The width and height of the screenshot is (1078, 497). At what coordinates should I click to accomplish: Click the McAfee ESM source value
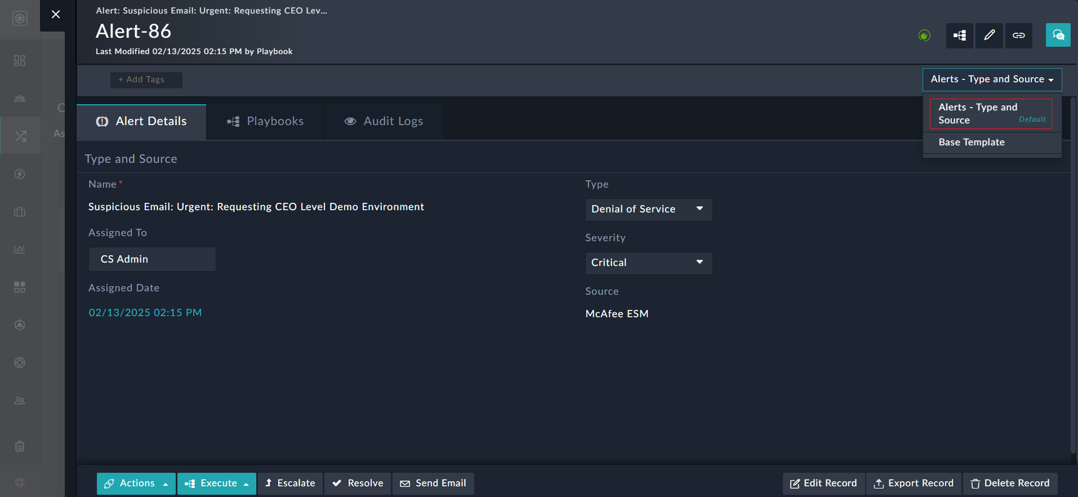[x=617, y=314]
